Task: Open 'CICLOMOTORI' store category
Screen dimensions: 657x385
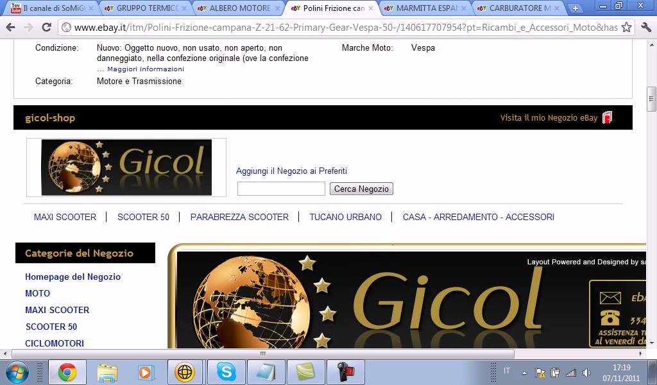Action: [55, 343]
